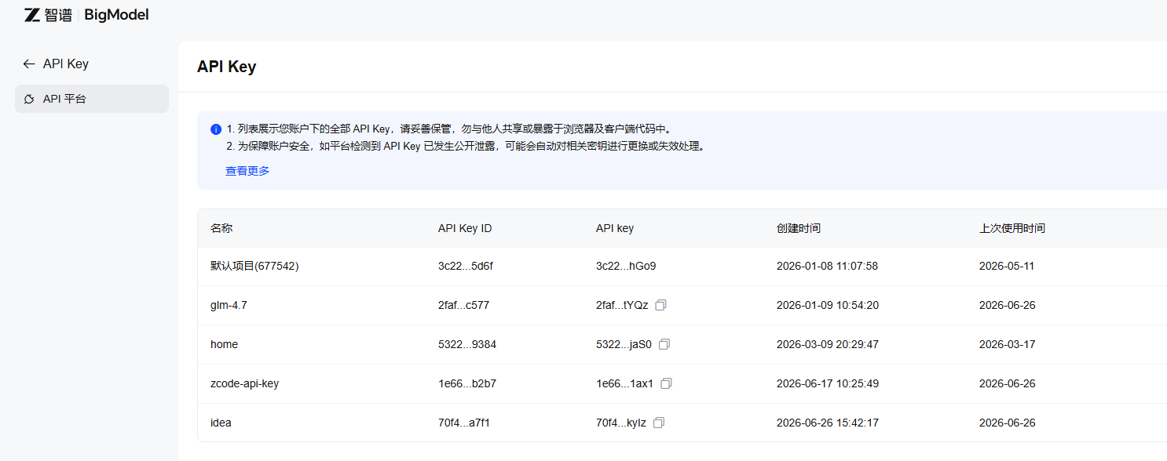This screenshot has height=461, width=1167.
Task: Click the BigModel text in header
Action: click(116, 15)
